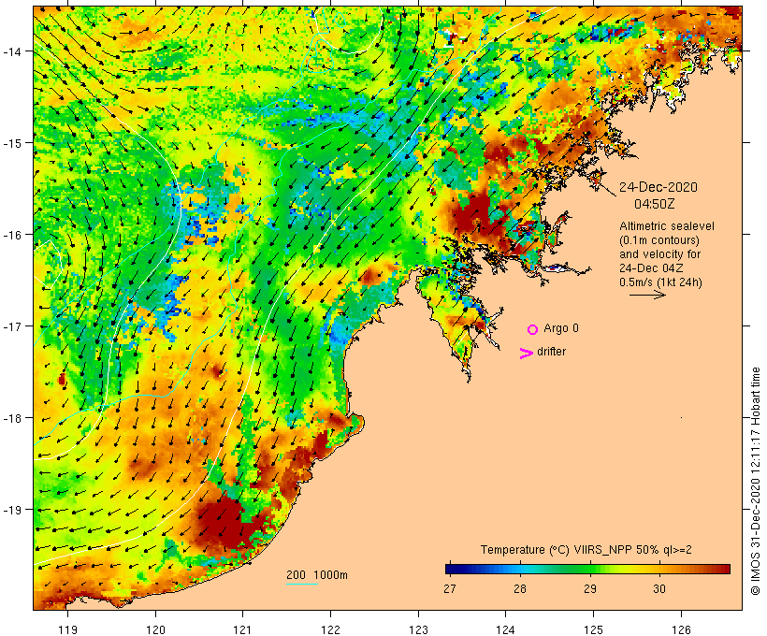Click the magenta Argo 0 circle marker
The image size is (767, 636).
pos(532,329)
